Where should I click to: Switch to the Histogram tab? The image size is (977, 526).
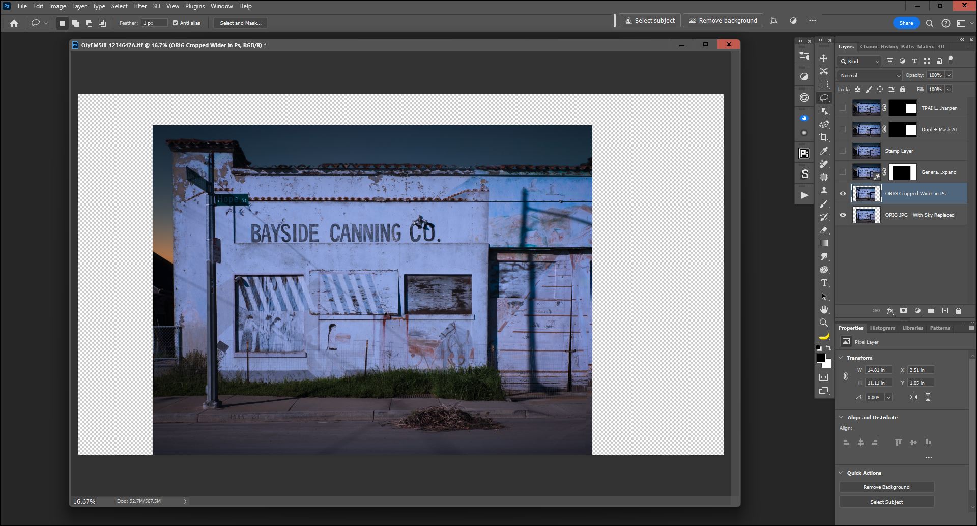coord(882,328)
